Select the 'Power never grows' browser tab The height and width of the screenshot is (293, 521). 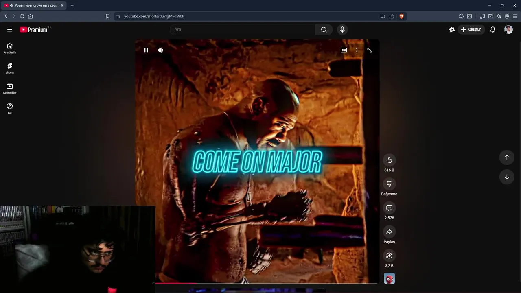[x=33, y=5]
